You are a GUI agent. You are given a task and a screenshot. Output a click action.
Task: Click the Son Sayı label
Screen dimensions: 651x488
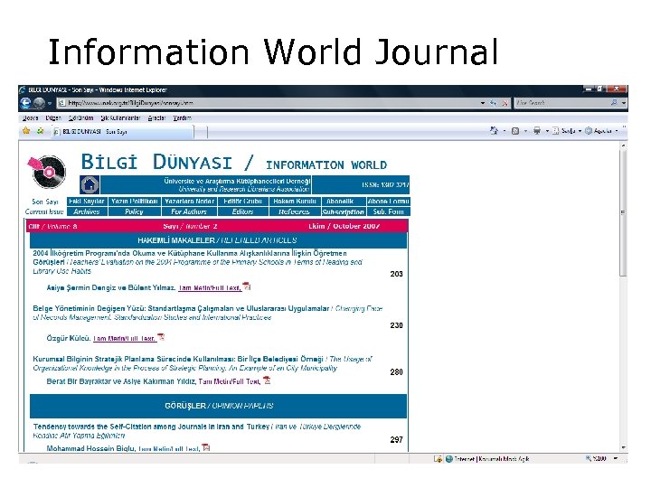click(45, 202)
